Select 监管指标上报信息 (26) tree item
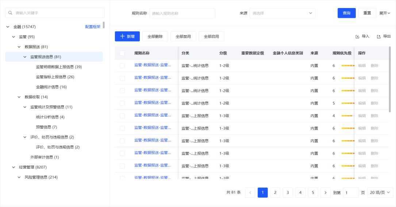This screenshot has height=207, width=396. tap(55, 77)
